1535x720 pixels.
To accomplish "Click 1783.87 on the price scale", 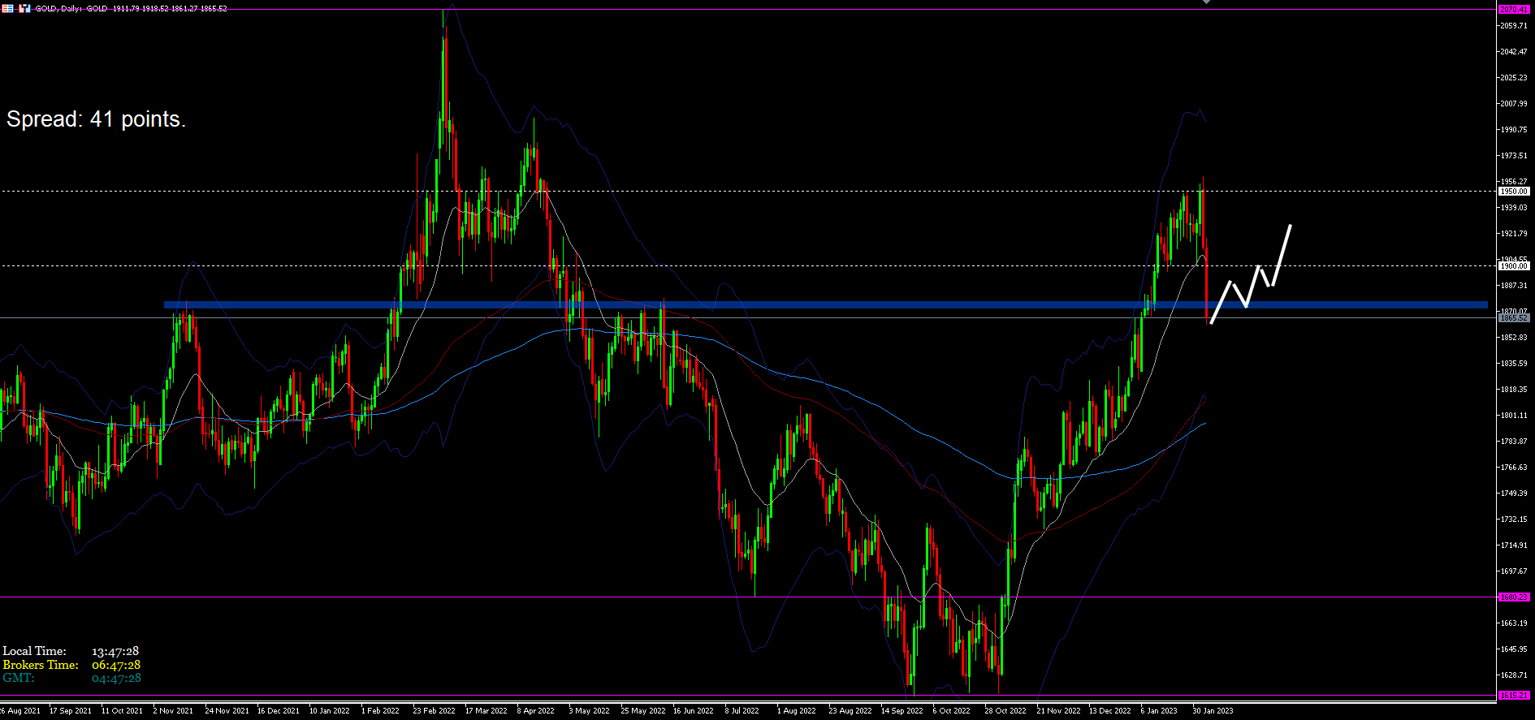I will point(1513,442).
